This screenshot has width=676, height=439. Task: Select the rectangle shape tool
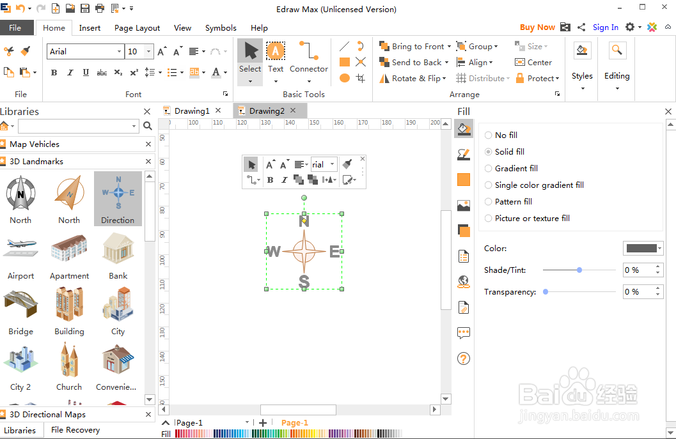tap(345, 62)
